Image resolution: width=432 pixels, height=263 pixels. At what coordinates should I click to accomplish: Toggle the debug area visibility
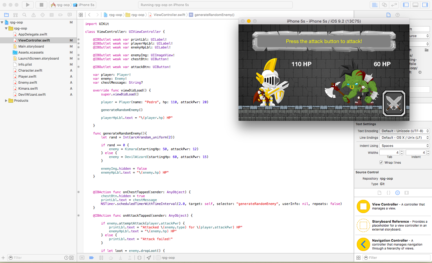click(415, 5)
